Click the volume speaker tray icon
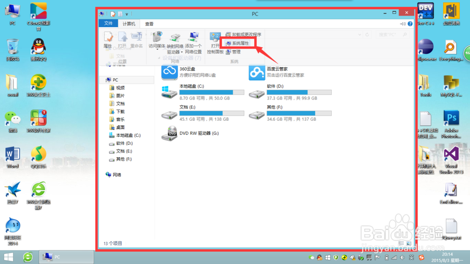The image size is (470, 264). (403, 257)
